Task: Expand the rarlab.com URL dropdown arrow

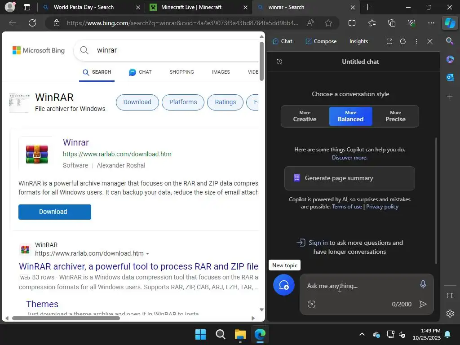Action: [147, 253]
